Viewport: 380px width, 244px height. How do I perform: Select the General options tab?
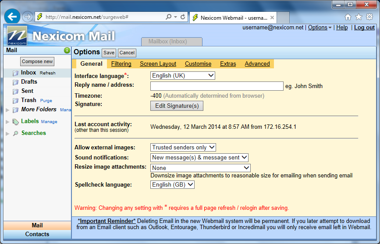91,64
